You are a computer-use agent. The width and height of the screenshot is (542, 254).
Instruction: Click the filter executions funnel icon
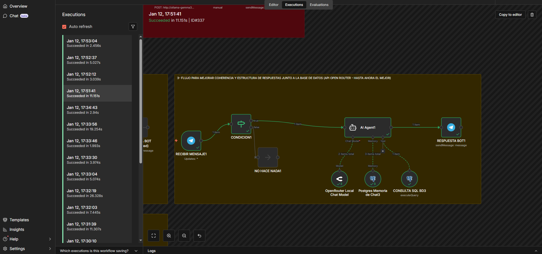(x=133, y=27)
